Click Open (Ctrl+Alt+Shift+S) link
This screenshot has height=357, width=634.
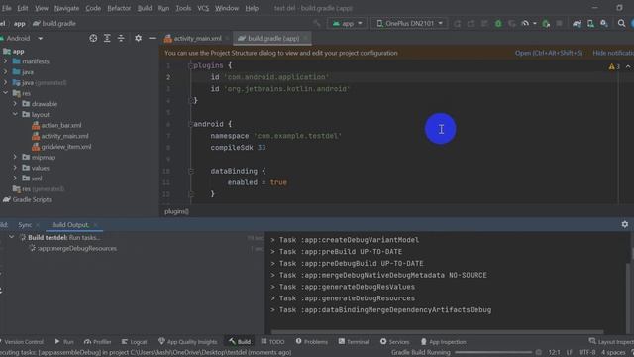click(x=549, y=53)
